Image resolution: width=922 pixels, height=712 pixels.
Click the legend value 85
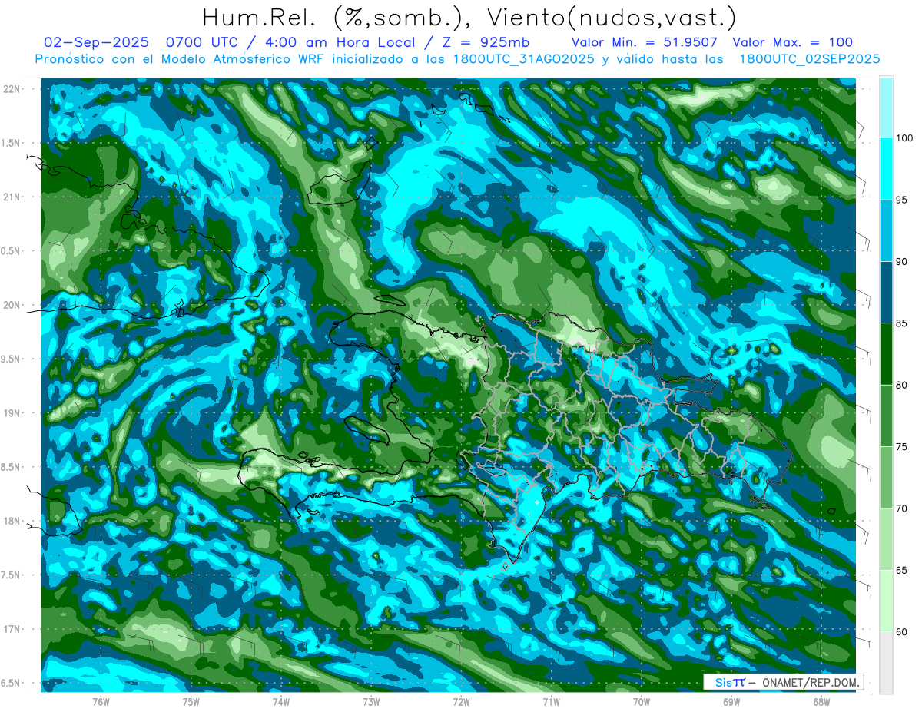902,323
